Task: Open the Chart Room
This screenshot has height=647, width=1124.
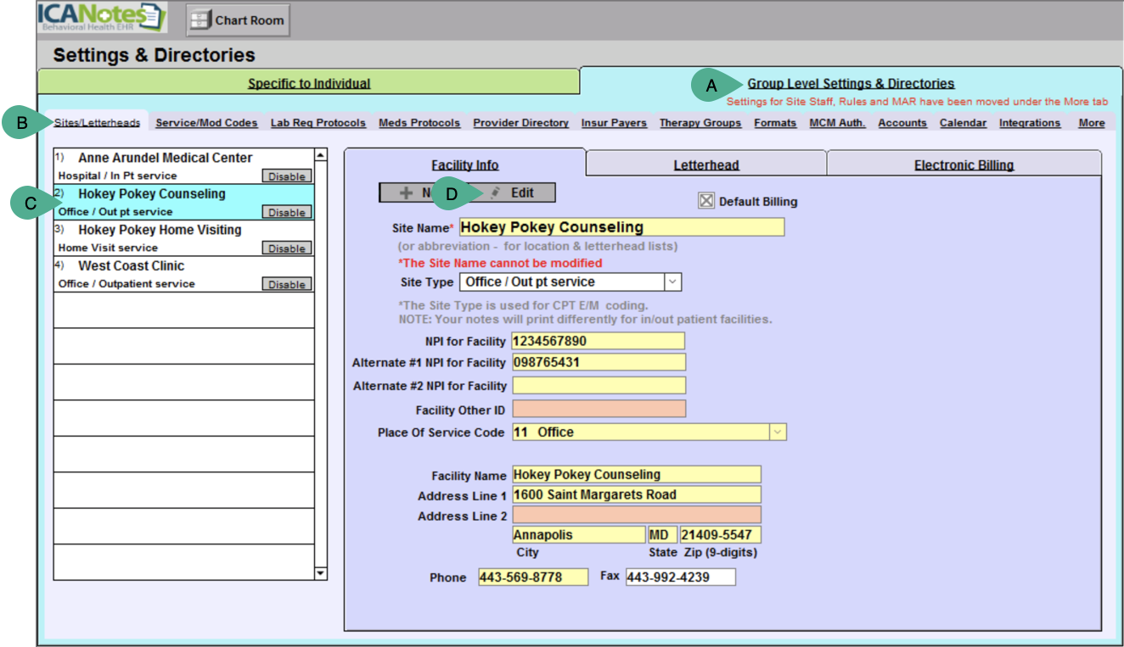Action: [x=238, y=20]
